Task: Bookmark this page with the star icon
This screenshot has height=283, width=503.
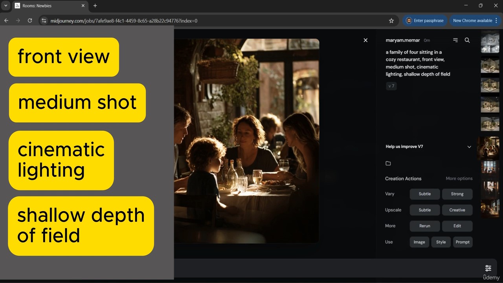Action: 391,20
